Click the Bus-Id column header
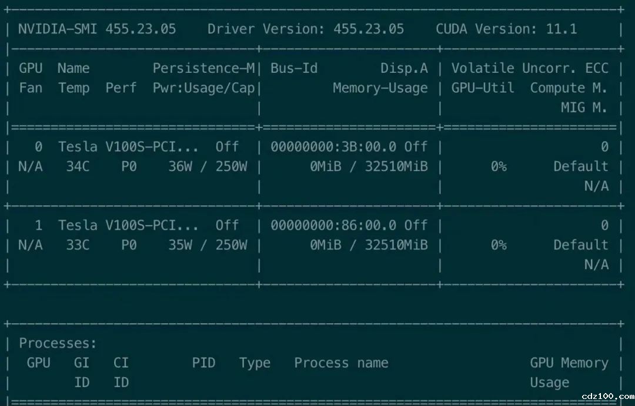This screenshot has width=635, height=406. (x=294, y=68)
